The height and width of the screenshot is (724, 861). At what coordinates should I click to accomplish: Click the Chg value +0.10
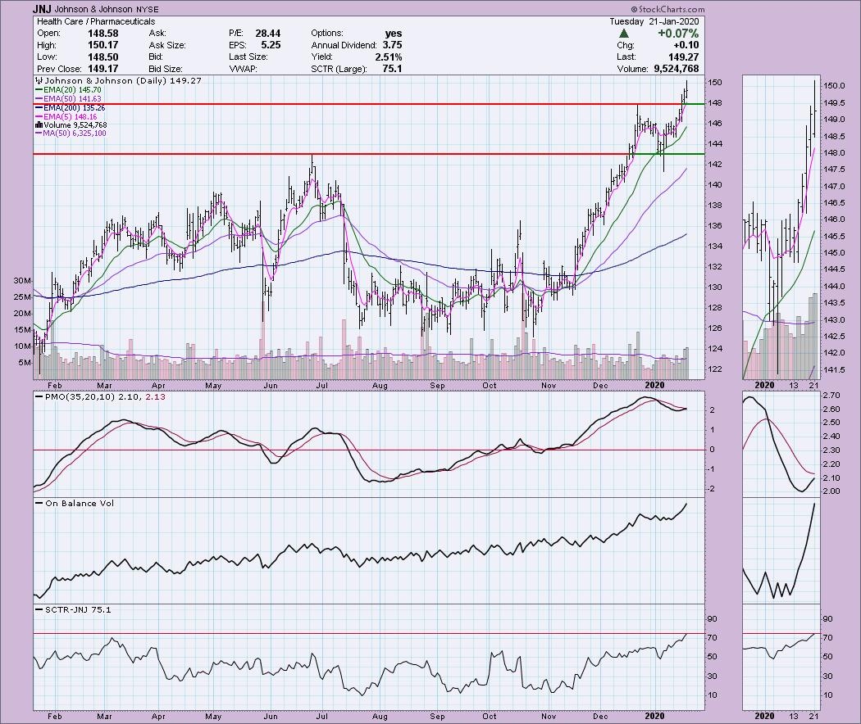click(686, 45)
